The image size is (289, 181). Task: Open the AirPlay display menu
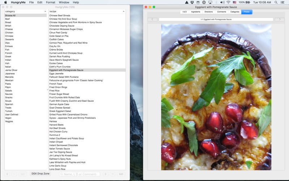(x=210, y=3)
